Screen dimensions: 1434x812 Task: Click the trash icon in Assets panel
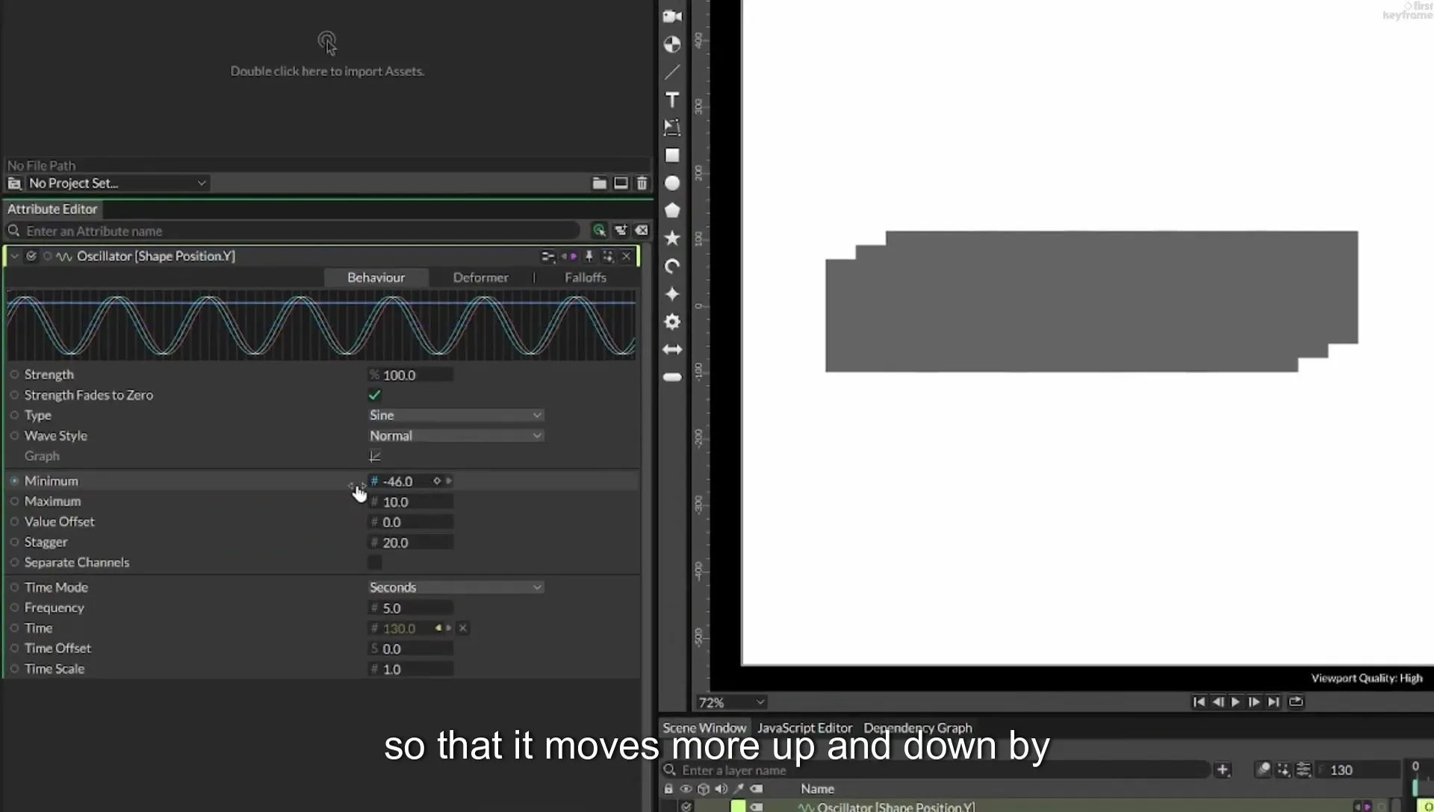[642, 183]
